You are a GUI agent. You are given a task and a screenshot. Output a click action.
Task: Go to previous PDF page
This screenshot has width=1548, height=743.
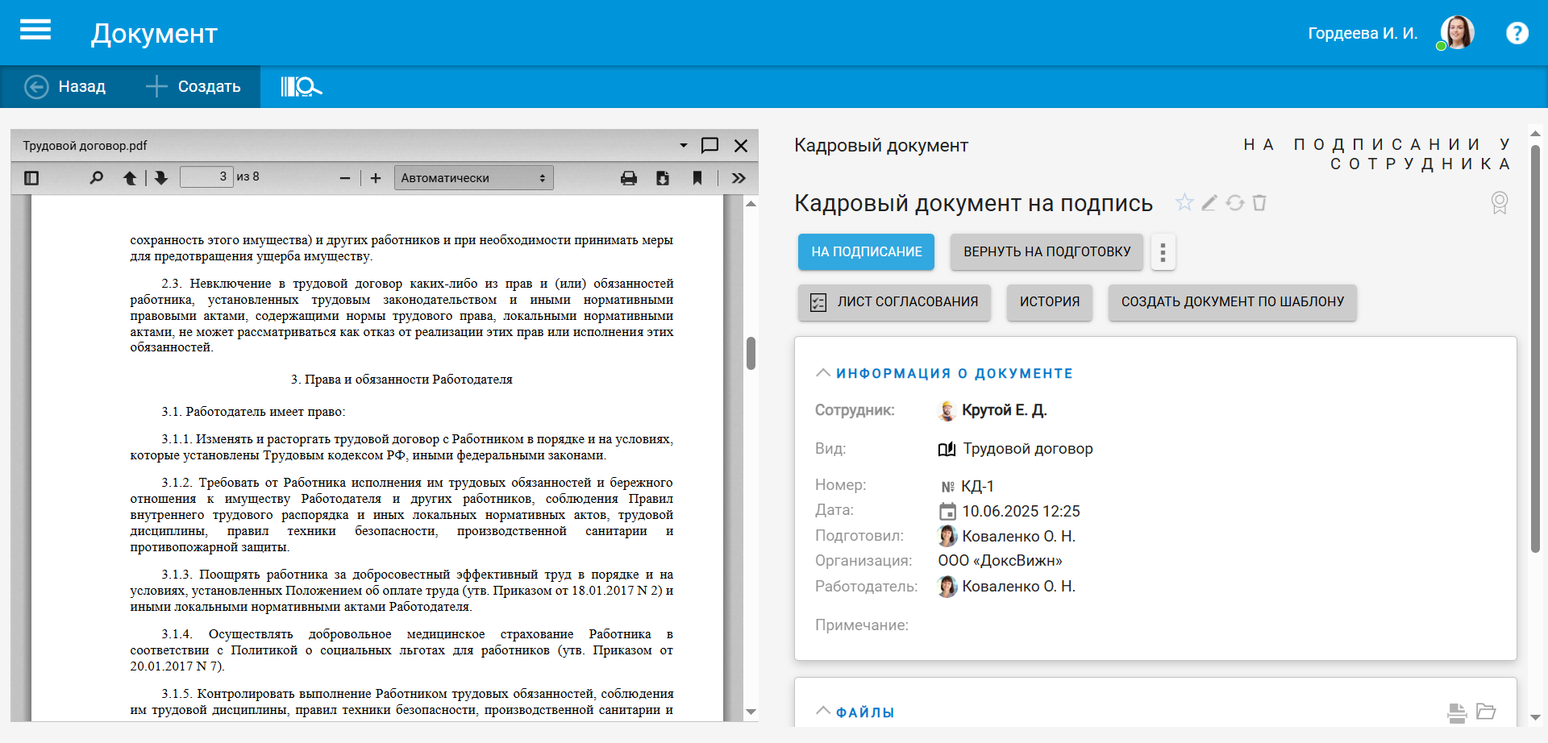pos(129,178)
